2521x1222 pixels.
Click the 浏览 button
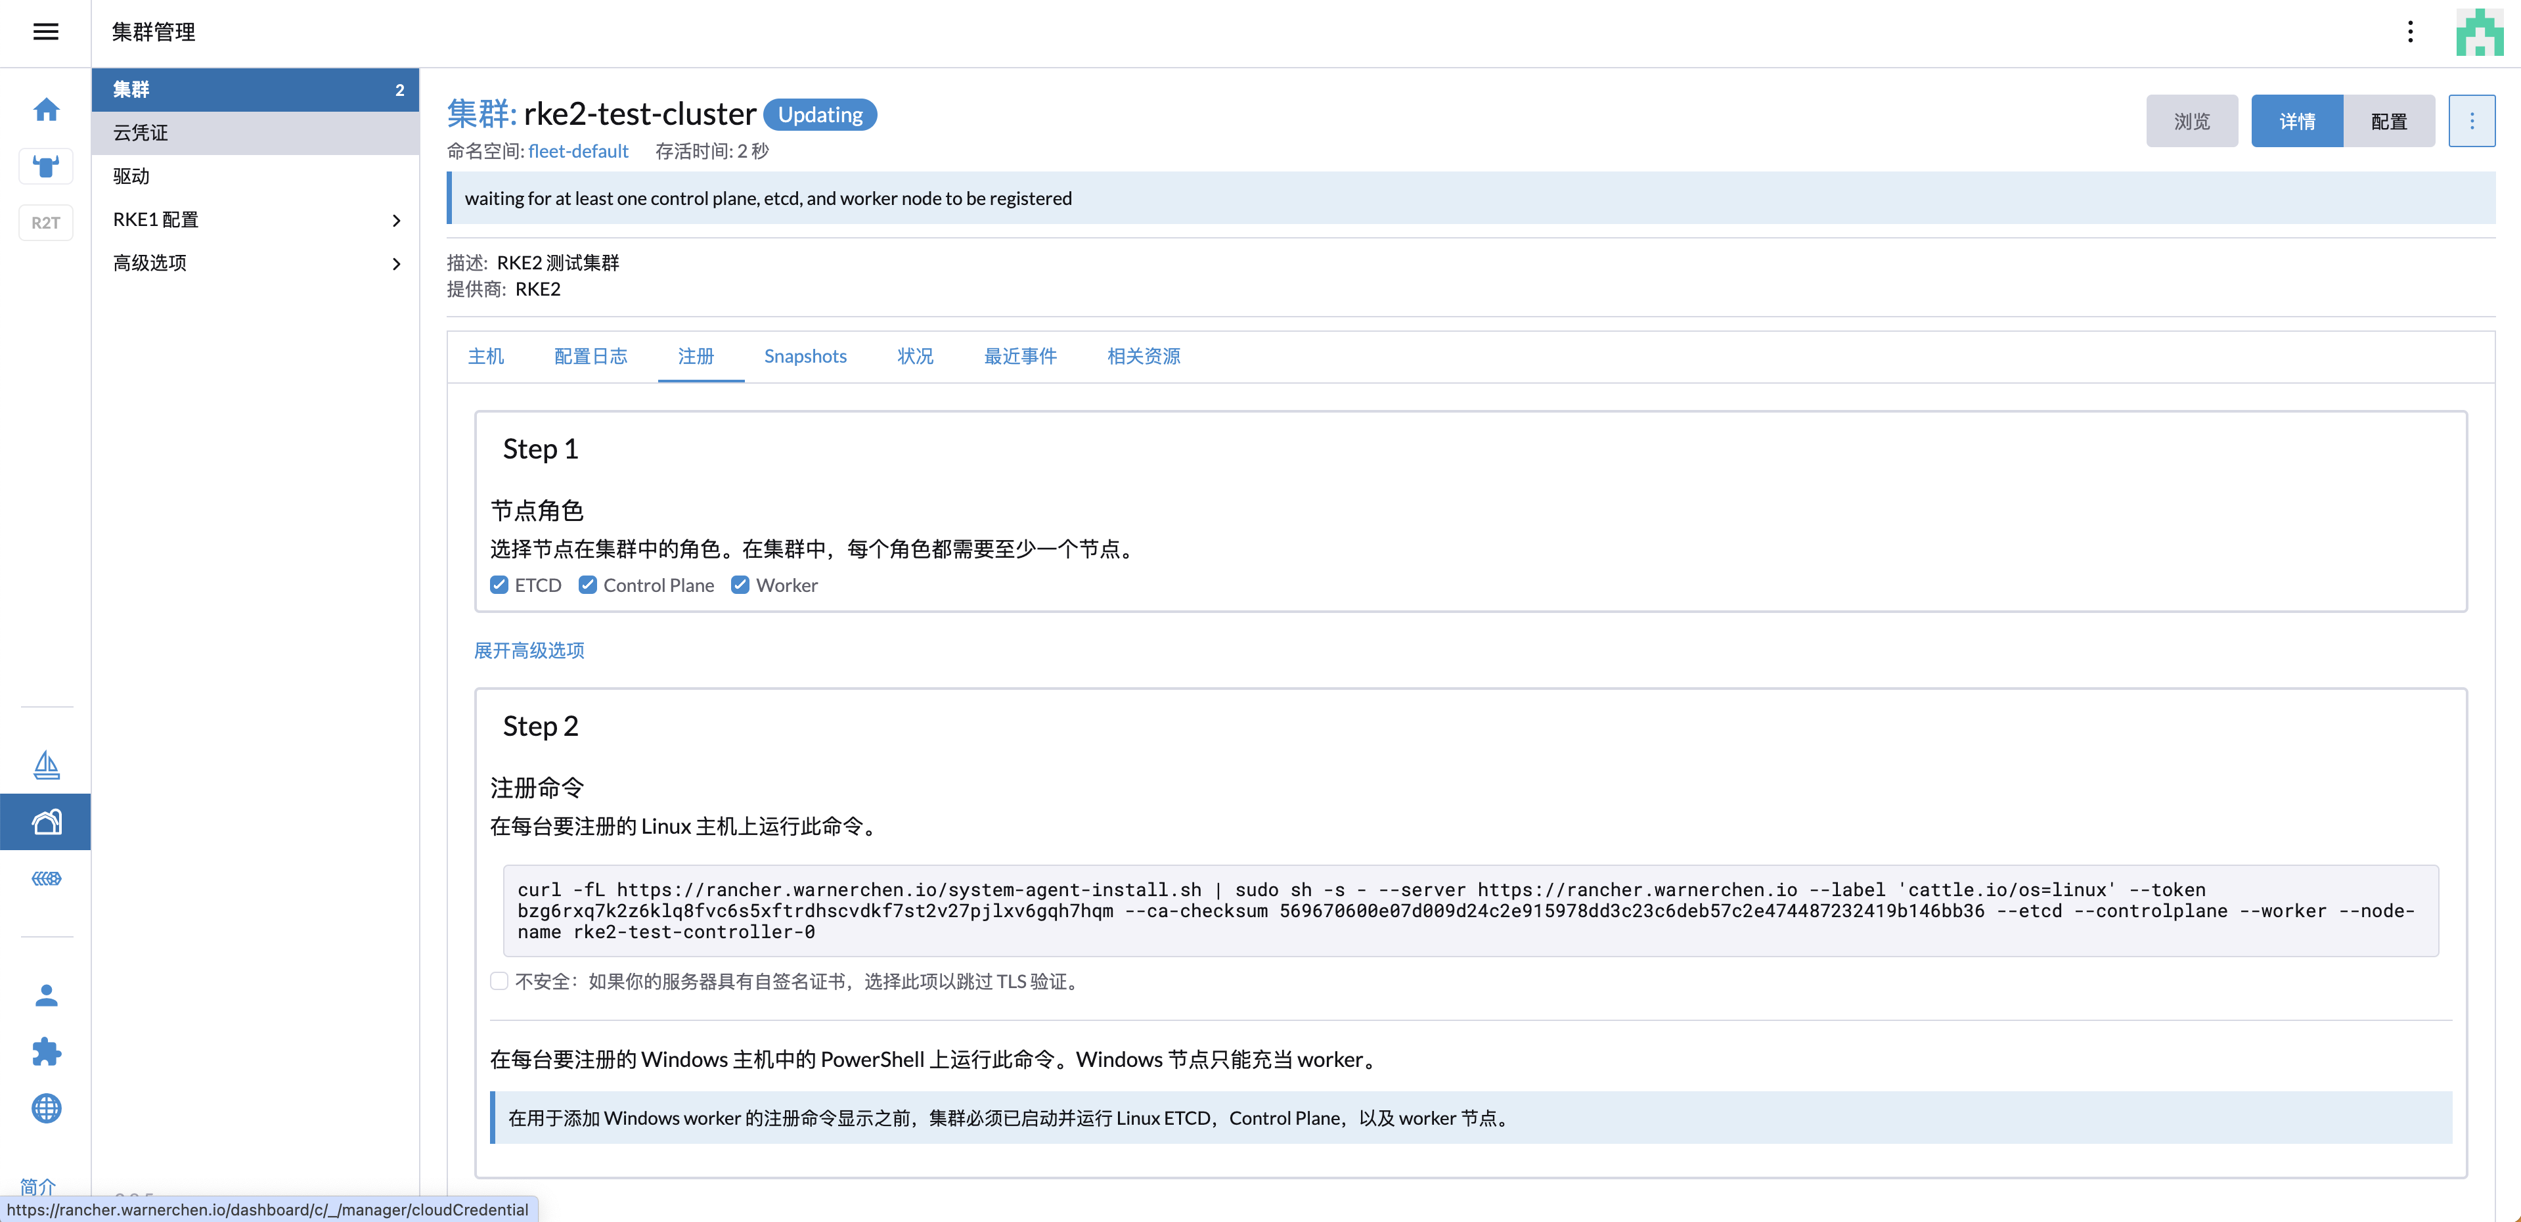(2191, 120)
